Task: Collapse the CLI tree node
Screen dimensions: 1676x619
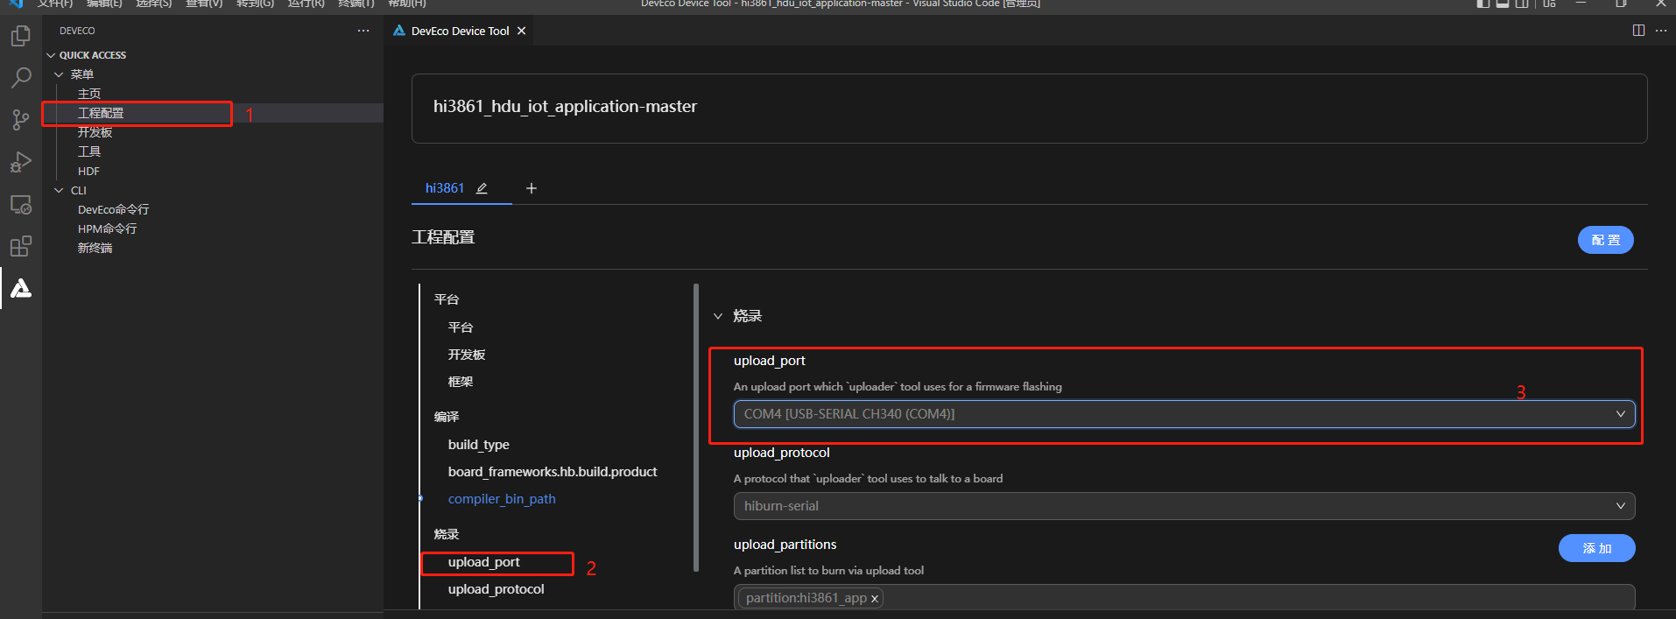Action: tap(59, 190)
